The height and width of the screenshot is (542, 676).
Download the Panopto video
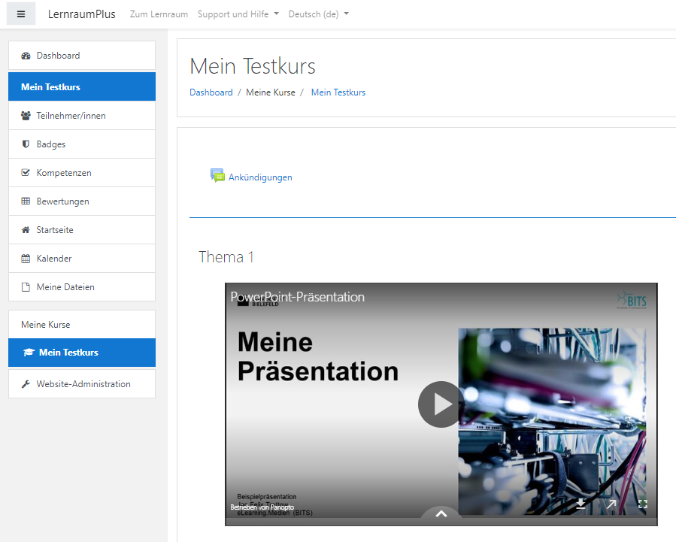581,504
